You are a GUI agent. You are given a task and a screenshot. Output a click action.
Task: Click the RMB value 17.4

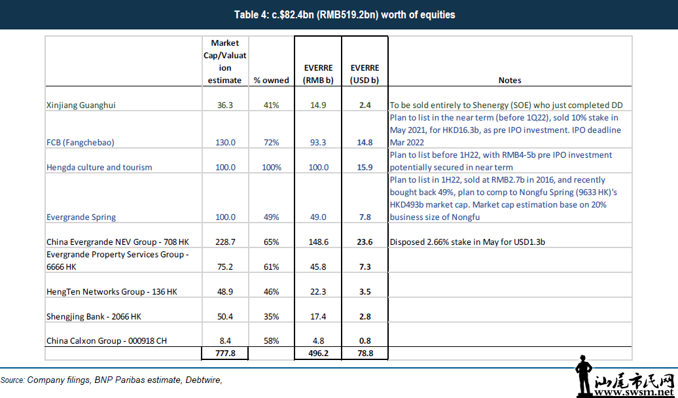pyautogui.click(x=318, y=317)
